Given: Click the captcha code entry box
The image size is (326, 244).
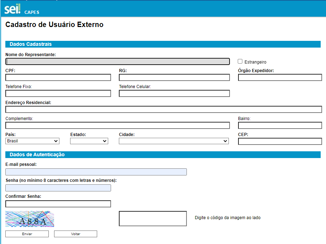Looking at the screenshot, I should click(152, 218).
